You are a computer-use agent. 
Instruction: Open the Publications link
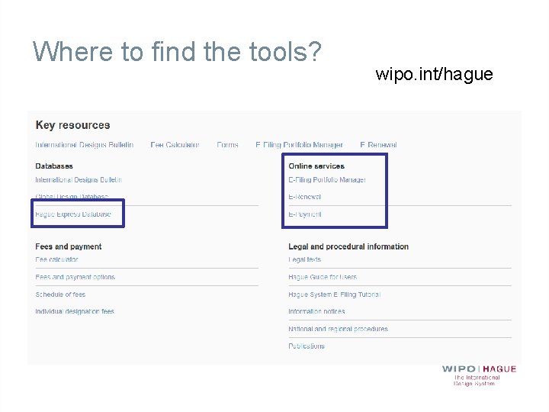pyautogui.click(x=307, y=346)
